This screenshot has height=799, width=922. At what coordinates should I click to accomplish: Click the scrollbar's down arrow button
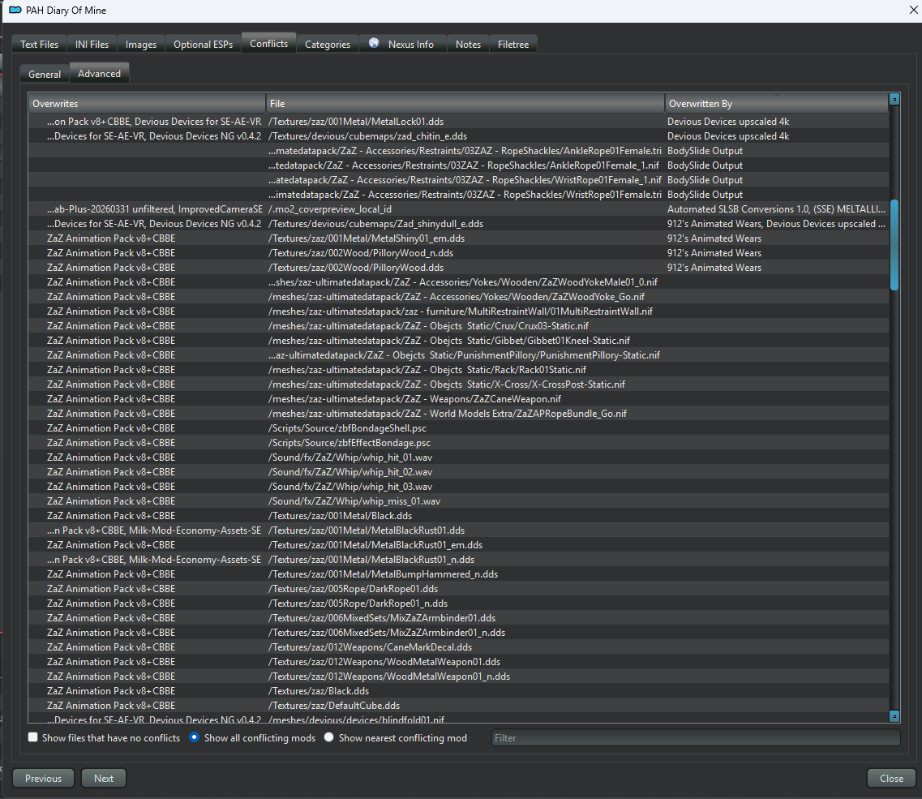coord(894,716)
